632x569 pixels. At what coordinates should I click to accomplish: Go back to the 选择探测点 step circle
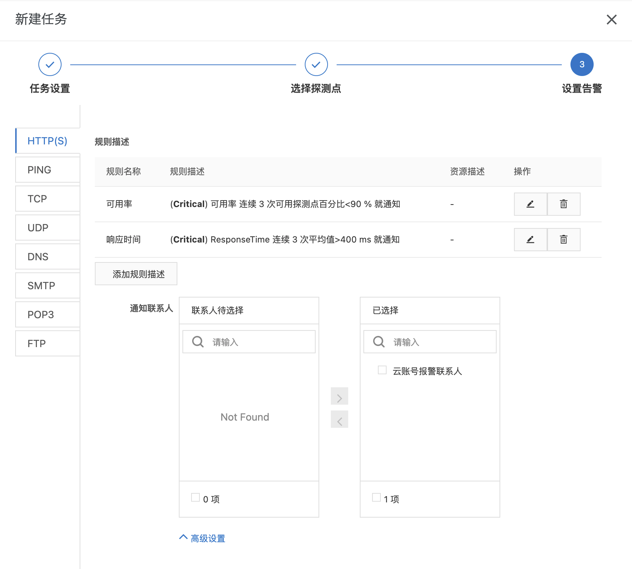pos(316,65)
